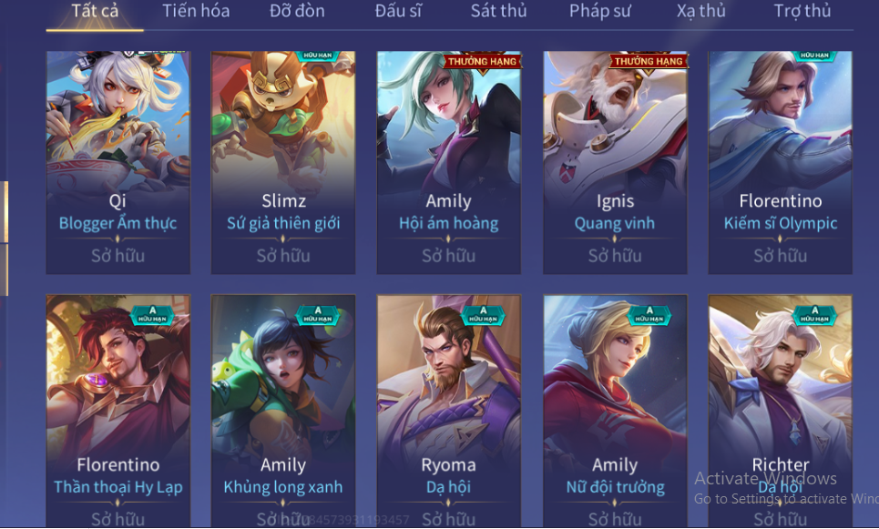The height and width of the screenshot is (529, 879).
Task: Switch to the Pháp sư tab
Action: (x=600, y=11)
